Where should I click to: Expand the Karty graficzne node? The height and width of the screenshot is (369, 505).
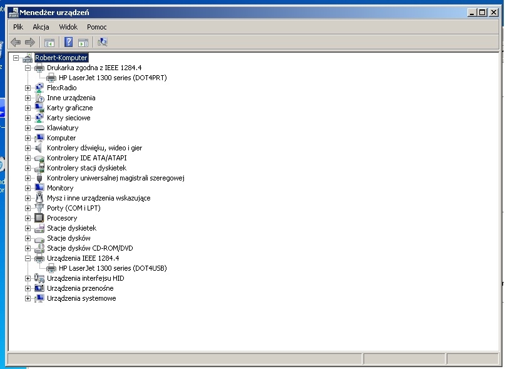click(28, 108)
